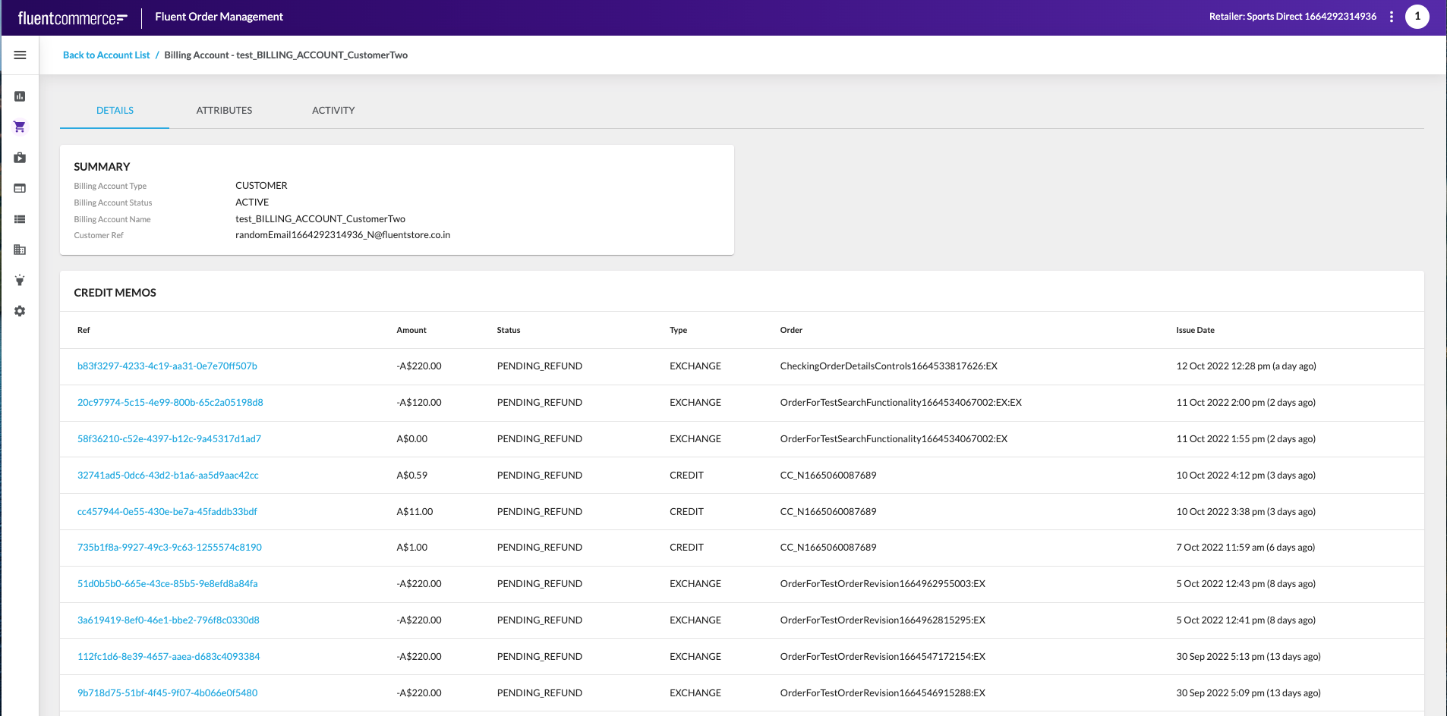The height and width of the screenshot is (716, 1447).
Task: Open credit memo b83f3297-4233-4c19-aa31-0e7e70ff507b
Action: [x=167, y=366]
